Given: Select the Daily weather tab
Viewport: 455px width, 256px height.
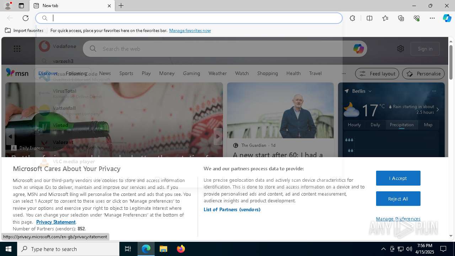Looking at the screenshot, I should (x=375, y=125).
